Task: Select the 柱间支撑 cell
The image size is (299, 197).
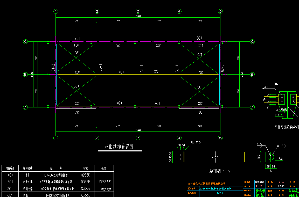Action: click(28, 189)
